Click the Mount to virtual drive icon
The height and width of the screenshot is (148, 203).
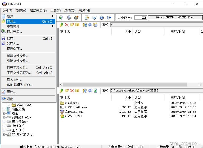coord(69,18)
